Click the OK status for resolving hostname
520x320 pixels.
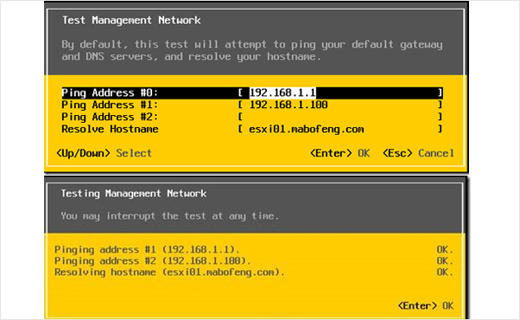(445, 272)
